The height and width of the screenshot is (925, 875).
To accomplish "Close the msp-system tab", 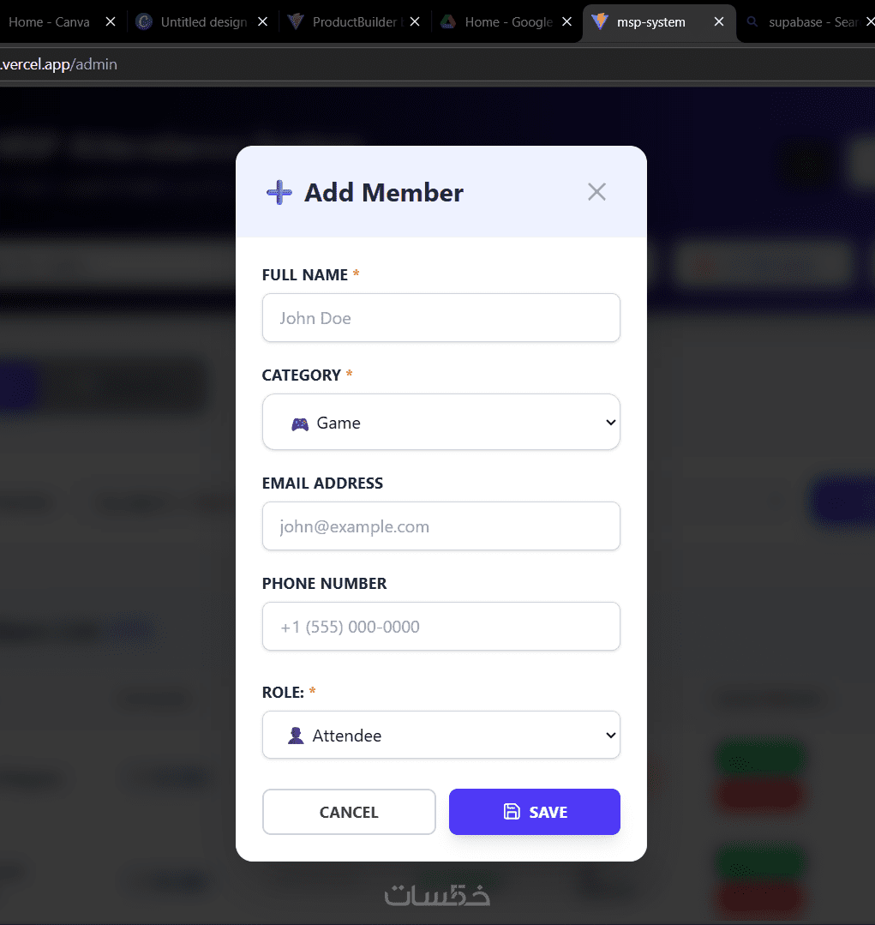I will point(718,22).
